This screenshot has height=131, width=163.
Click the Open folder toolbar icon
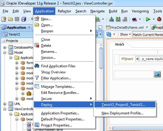10,19
